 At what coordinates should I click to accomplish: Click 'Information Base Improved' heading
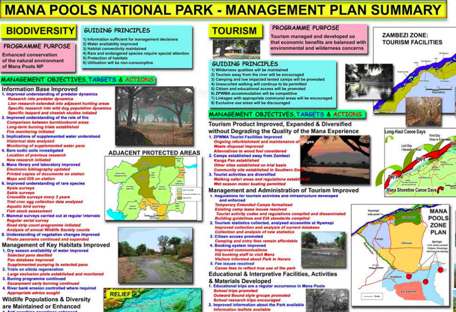[x=40, y=89]
